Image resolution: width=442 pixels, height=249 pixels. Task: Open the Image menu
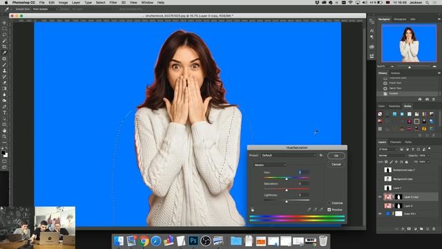pos(63,3)
